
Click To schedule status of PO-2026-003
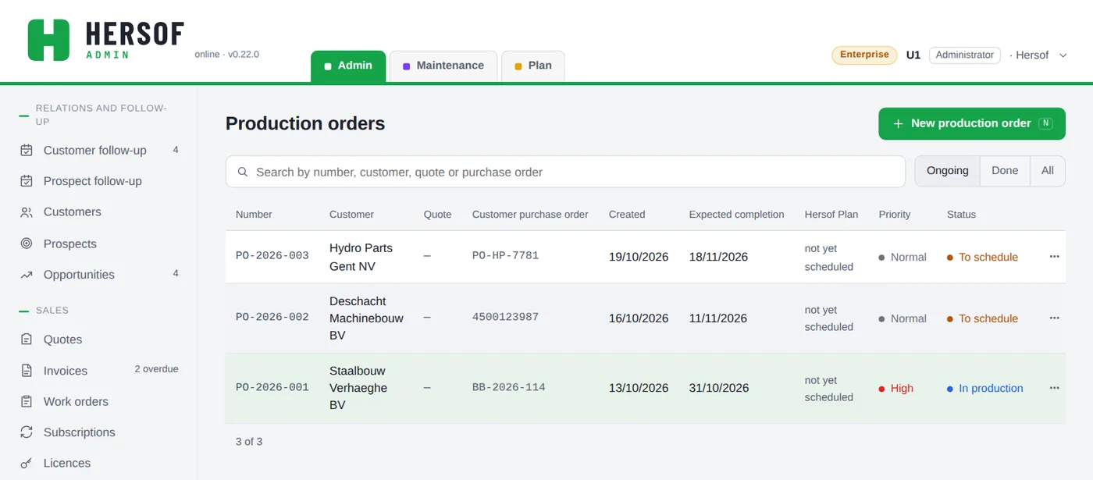point(988,257)
